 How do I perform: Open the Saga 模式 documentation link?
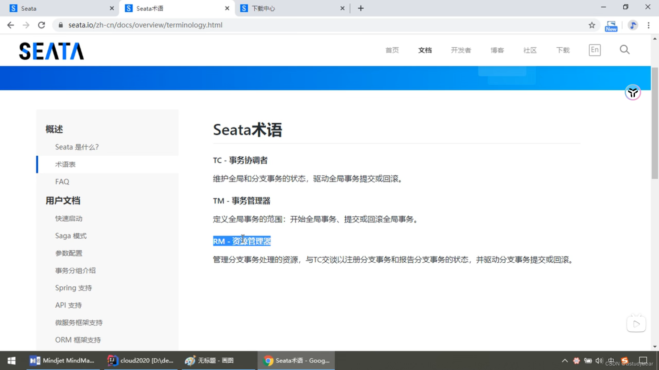(71, 236)
